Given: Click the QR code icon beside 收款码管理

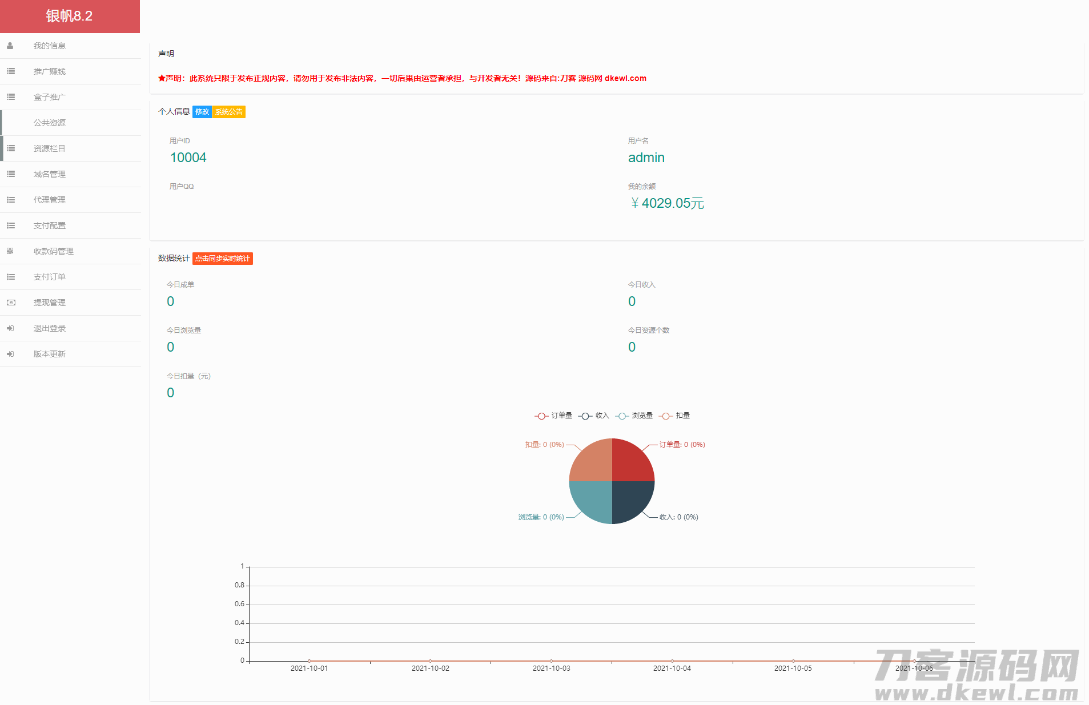Looking at the screenshot, I should point(10,251).
